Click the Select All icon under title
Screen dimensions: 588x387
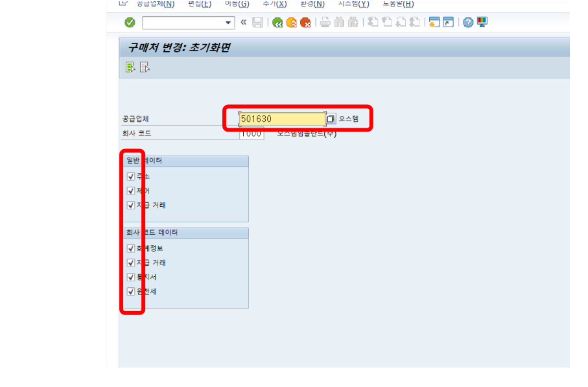click(130, 67)
